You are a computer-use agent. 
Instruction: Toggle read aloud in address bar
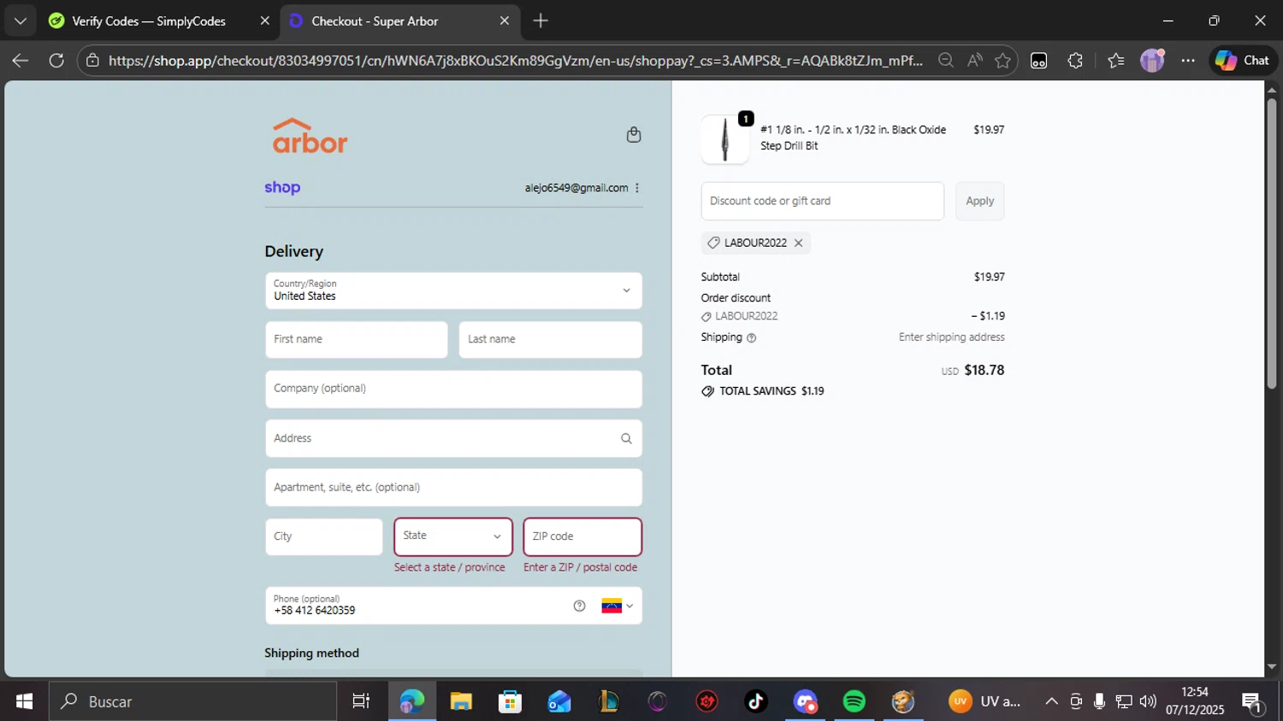974,61
